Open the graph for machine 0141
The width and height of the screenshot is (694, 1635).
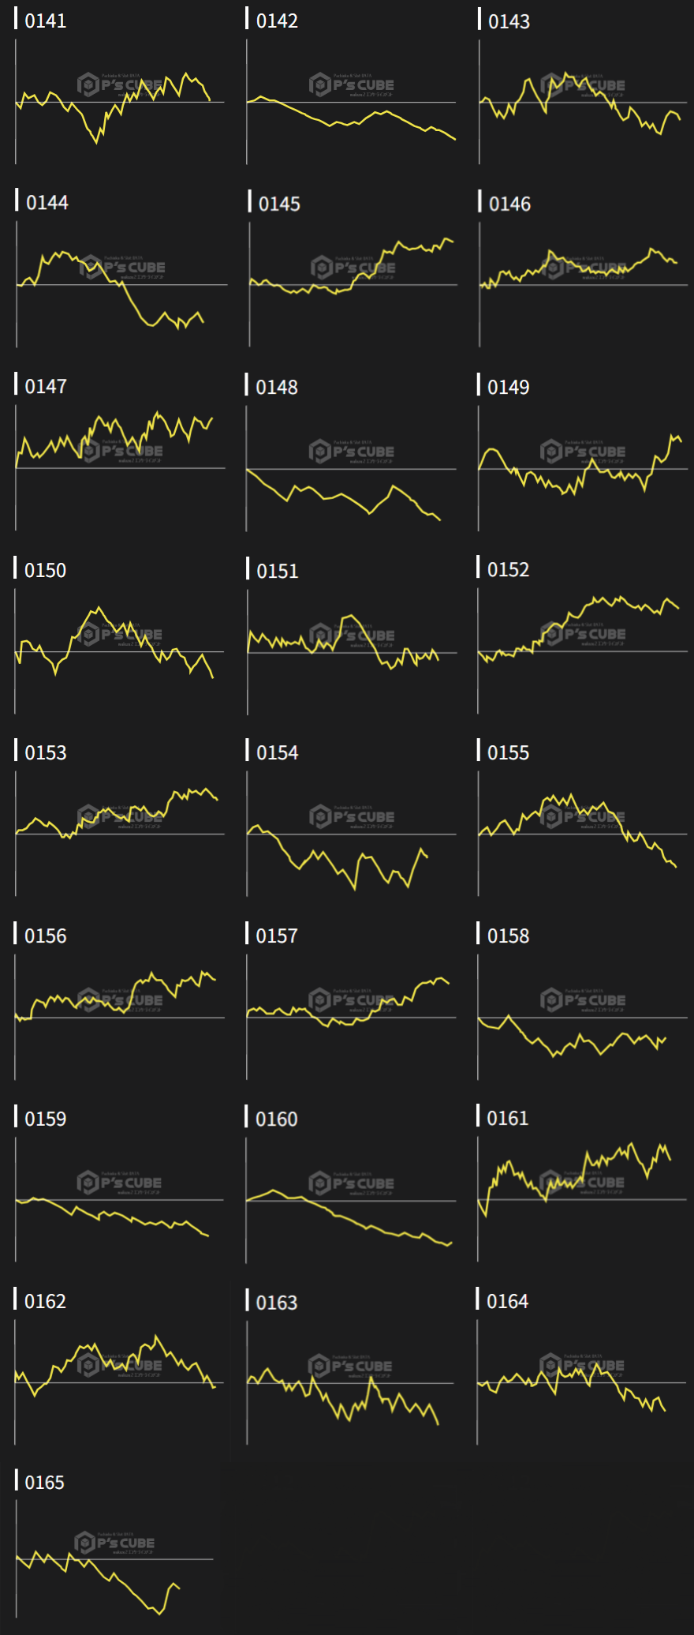[x=120, y=102]
